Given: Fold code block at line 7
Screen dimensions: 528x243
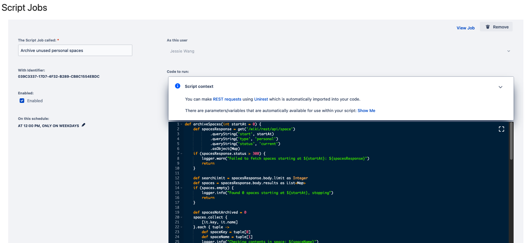Looking at the screenshot, I should [x=182, y=154].
